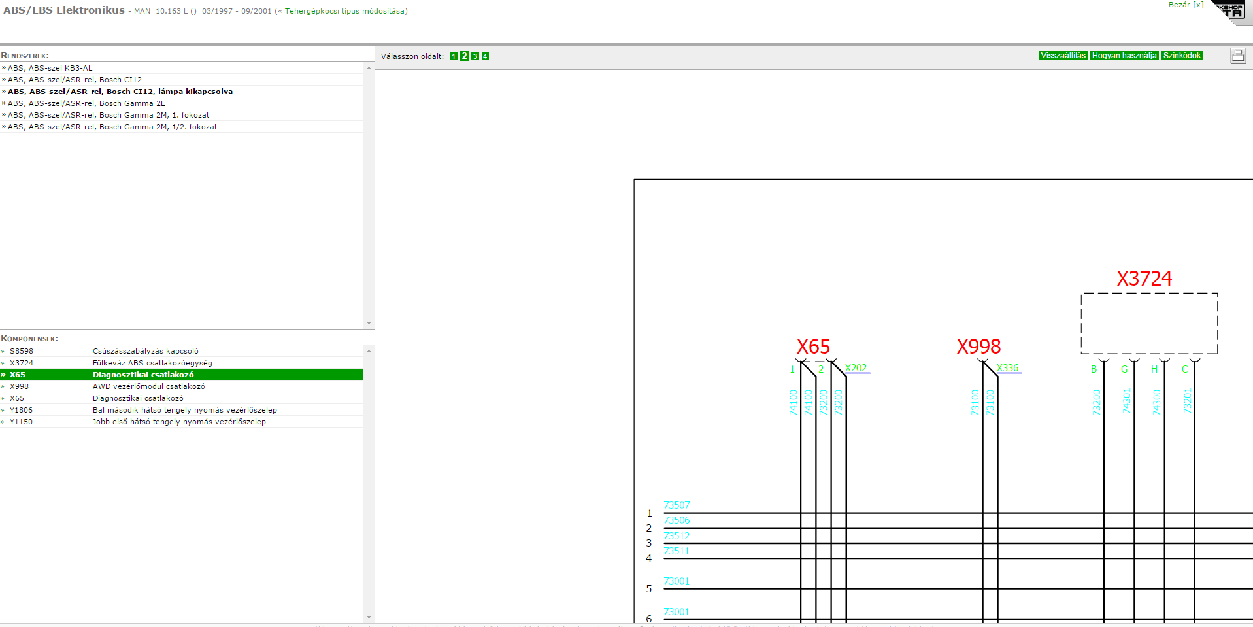The image size is (1253, 627).
Task: Pick Y1806 rear axle pressure valve
Action: pos(184,410)
